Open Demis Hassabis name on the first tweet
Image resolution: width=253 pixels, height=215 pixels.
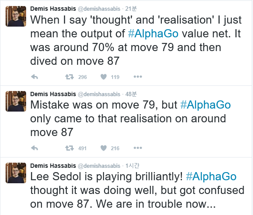click(x=53, y=9)
